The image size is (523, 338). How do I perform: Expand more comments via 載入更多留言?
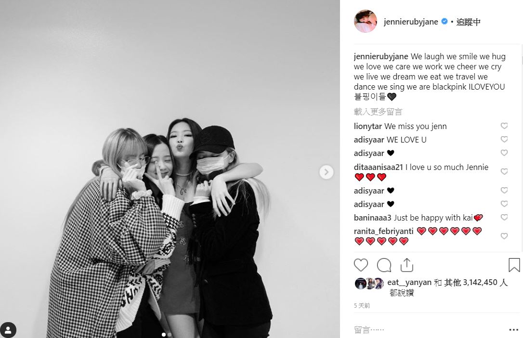pyautogui.click(x=378, y=112)
